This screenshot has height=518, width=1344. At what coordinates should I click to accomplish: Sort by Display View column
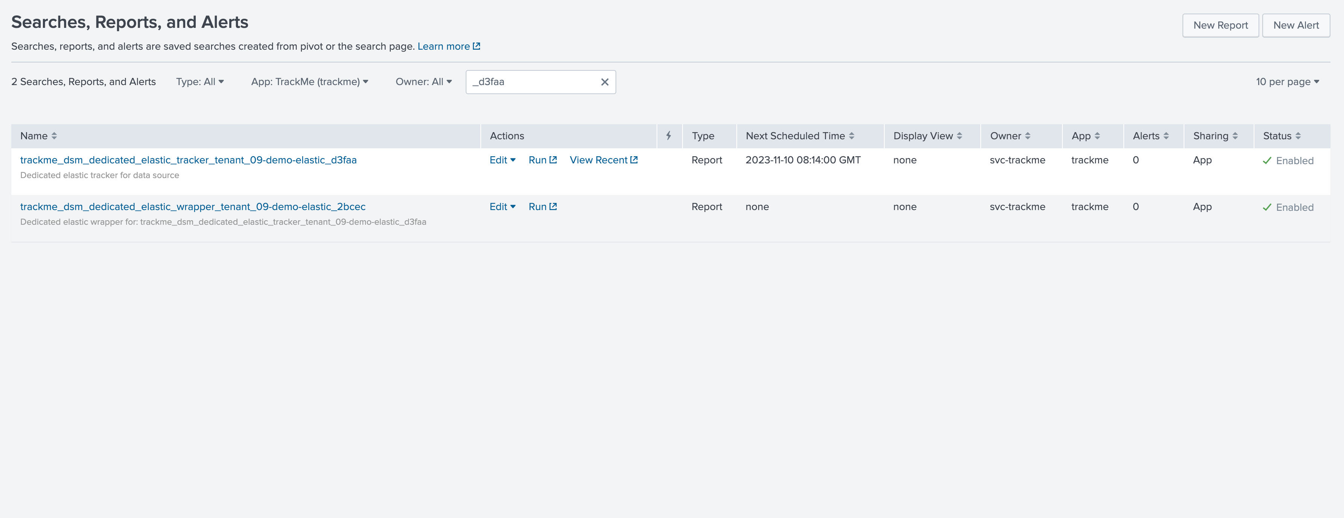pos(928,136)
